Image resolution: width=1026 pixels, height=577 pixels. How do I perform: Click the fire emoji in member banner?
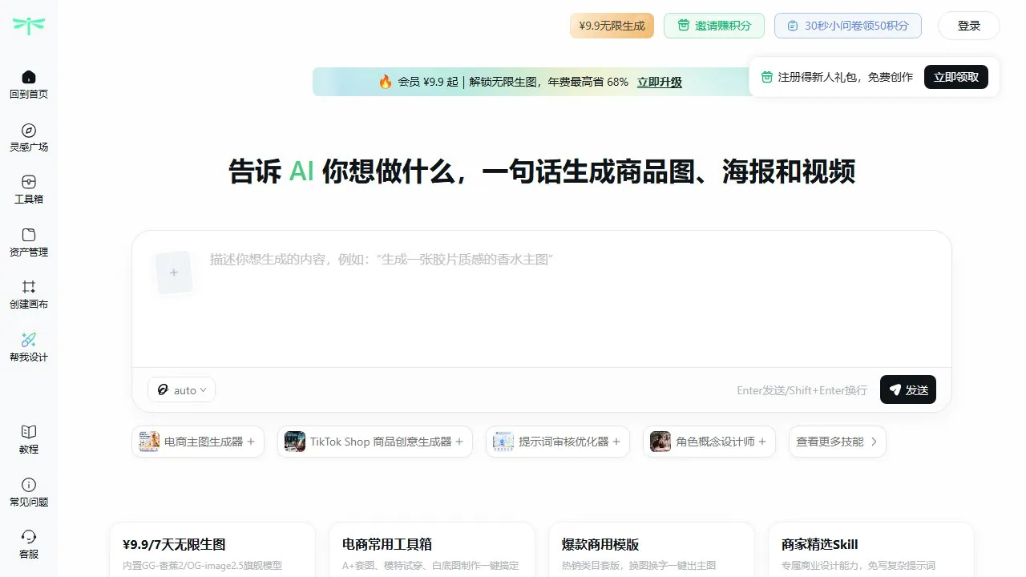386,82
